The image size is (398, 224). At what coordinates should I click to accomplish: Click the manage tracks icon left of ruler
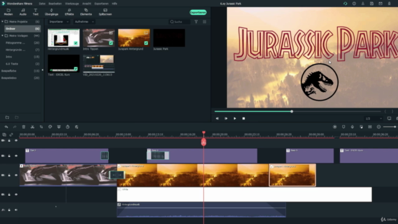[x=4, y=134]
